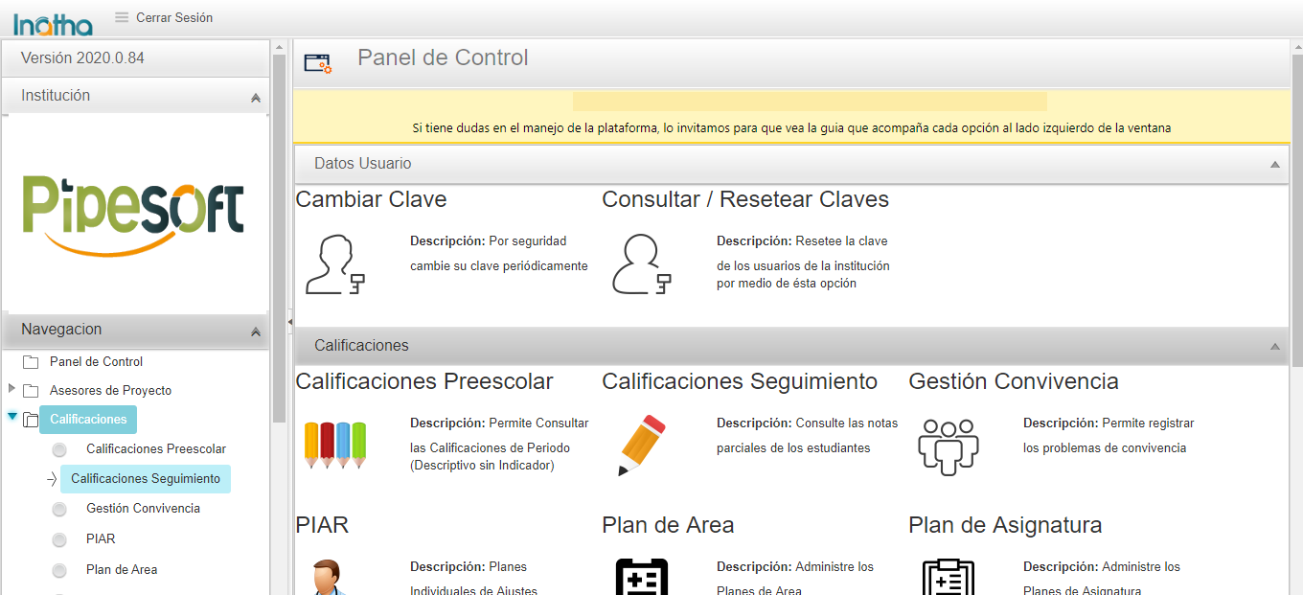This screenshot has width=1303, height=595.
Task: Collapse the Datos Usuario section
Action: tap(1274, 165)
